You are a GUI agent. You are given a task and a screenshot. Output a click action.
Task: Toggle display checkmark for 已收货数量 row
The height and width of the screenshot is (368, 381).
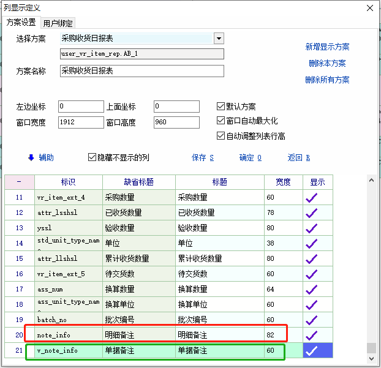coord(311,213)
